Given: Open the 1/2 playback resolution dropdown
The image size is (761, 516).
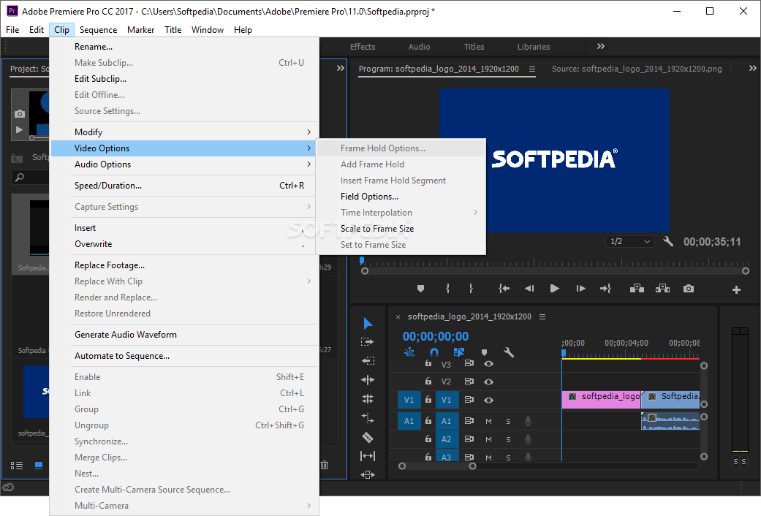Looking at the screenshot, I should [629, 242].
